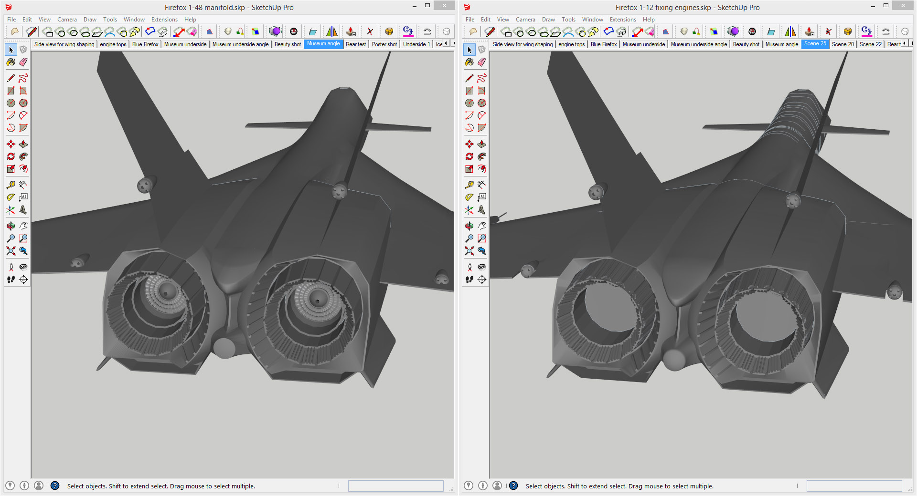This screenshot has width=917, height=496.
Task: Select the Section Plane tool in left window
Action: point(23,279)
